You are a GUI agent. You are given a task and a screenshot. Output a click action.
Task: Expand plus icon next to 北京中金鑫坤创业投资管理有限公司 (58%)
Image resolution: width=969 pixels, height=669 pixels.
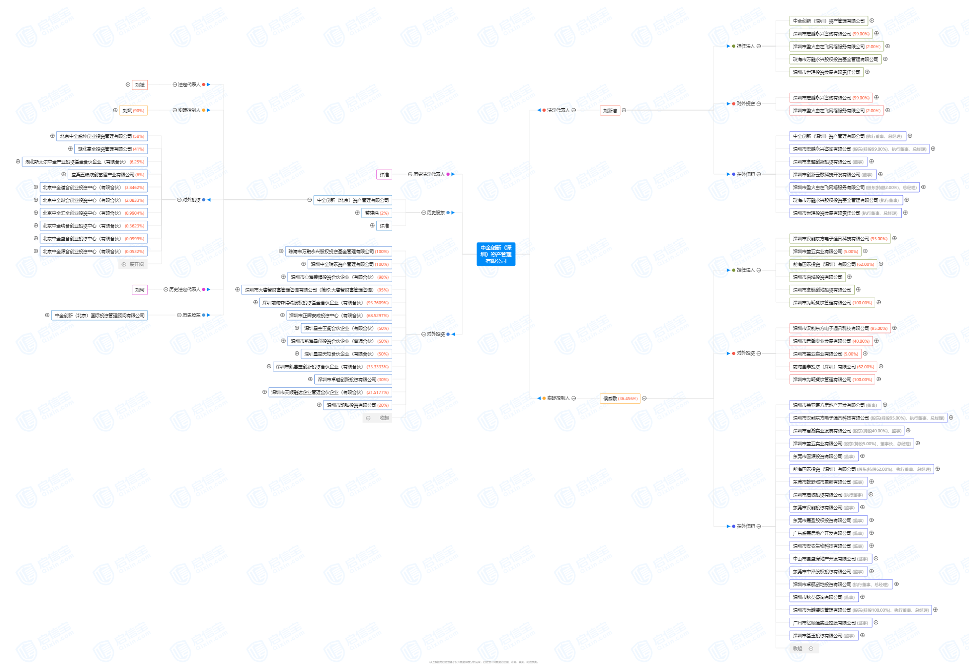coord(52,136)
